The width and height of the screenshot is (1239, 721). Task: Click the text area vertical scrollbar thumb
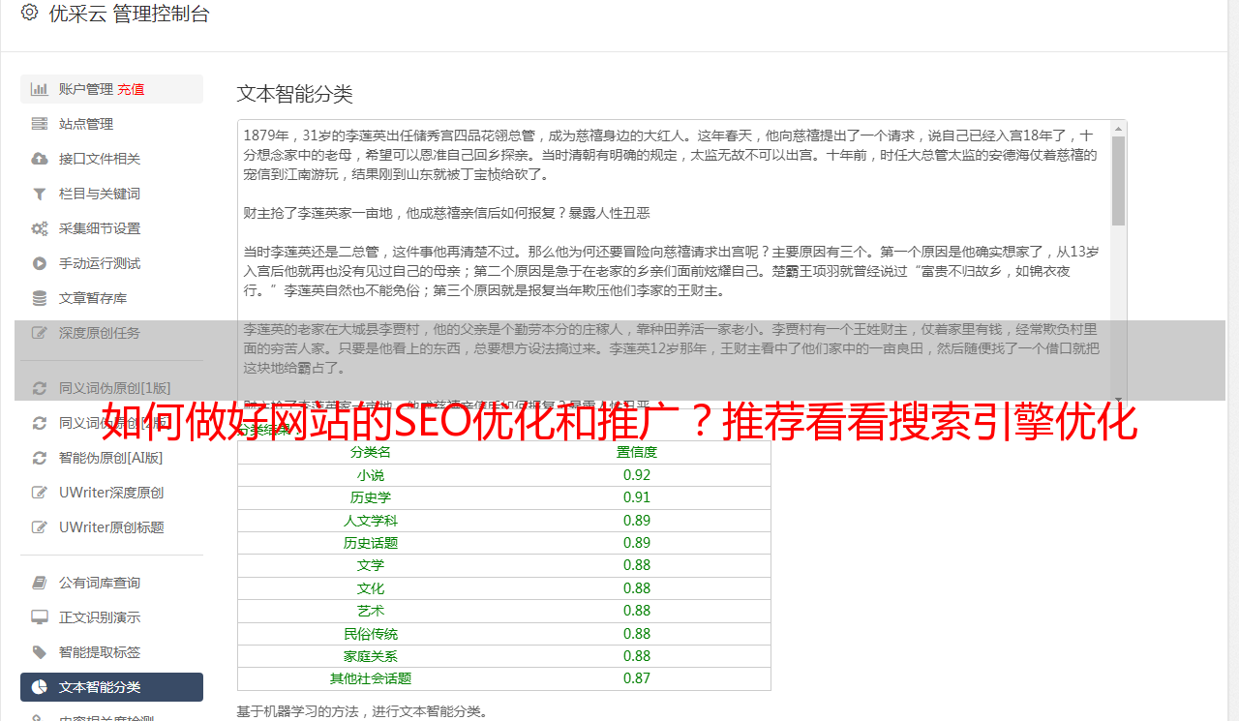pos(1119,180)
